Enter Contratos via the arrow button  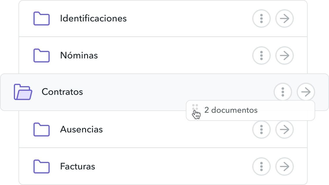(306, 92)
